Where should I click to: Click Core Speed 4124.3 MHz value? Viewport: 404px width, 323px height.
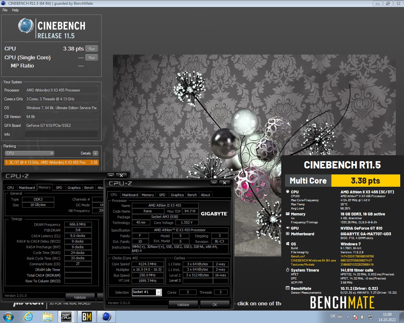[x=147, y=264]
